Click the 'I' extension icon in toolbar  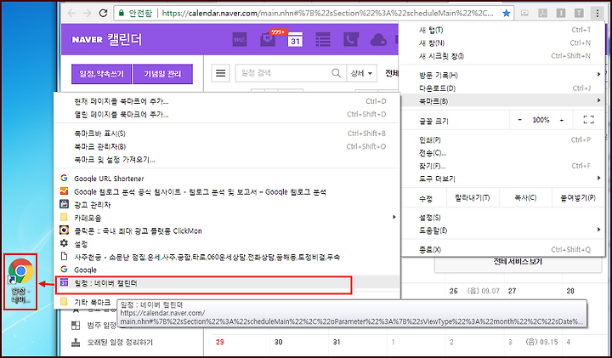point(561,14)
